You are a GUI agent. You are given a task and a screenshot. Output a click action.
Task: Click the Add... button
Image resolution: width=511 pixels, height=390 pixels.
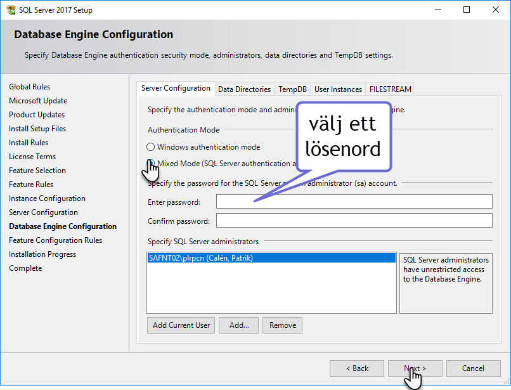click(x=238, y=325)
